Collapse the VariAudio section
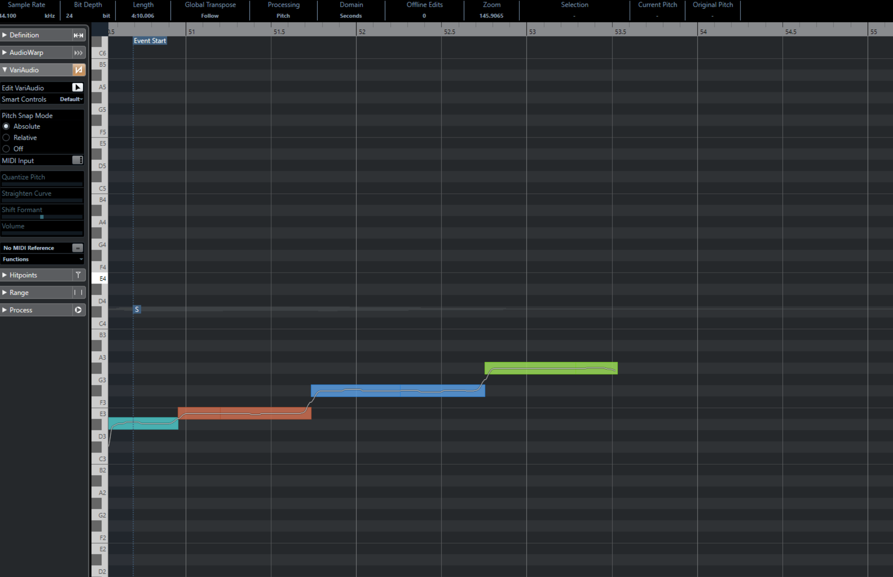 (5, 70)
